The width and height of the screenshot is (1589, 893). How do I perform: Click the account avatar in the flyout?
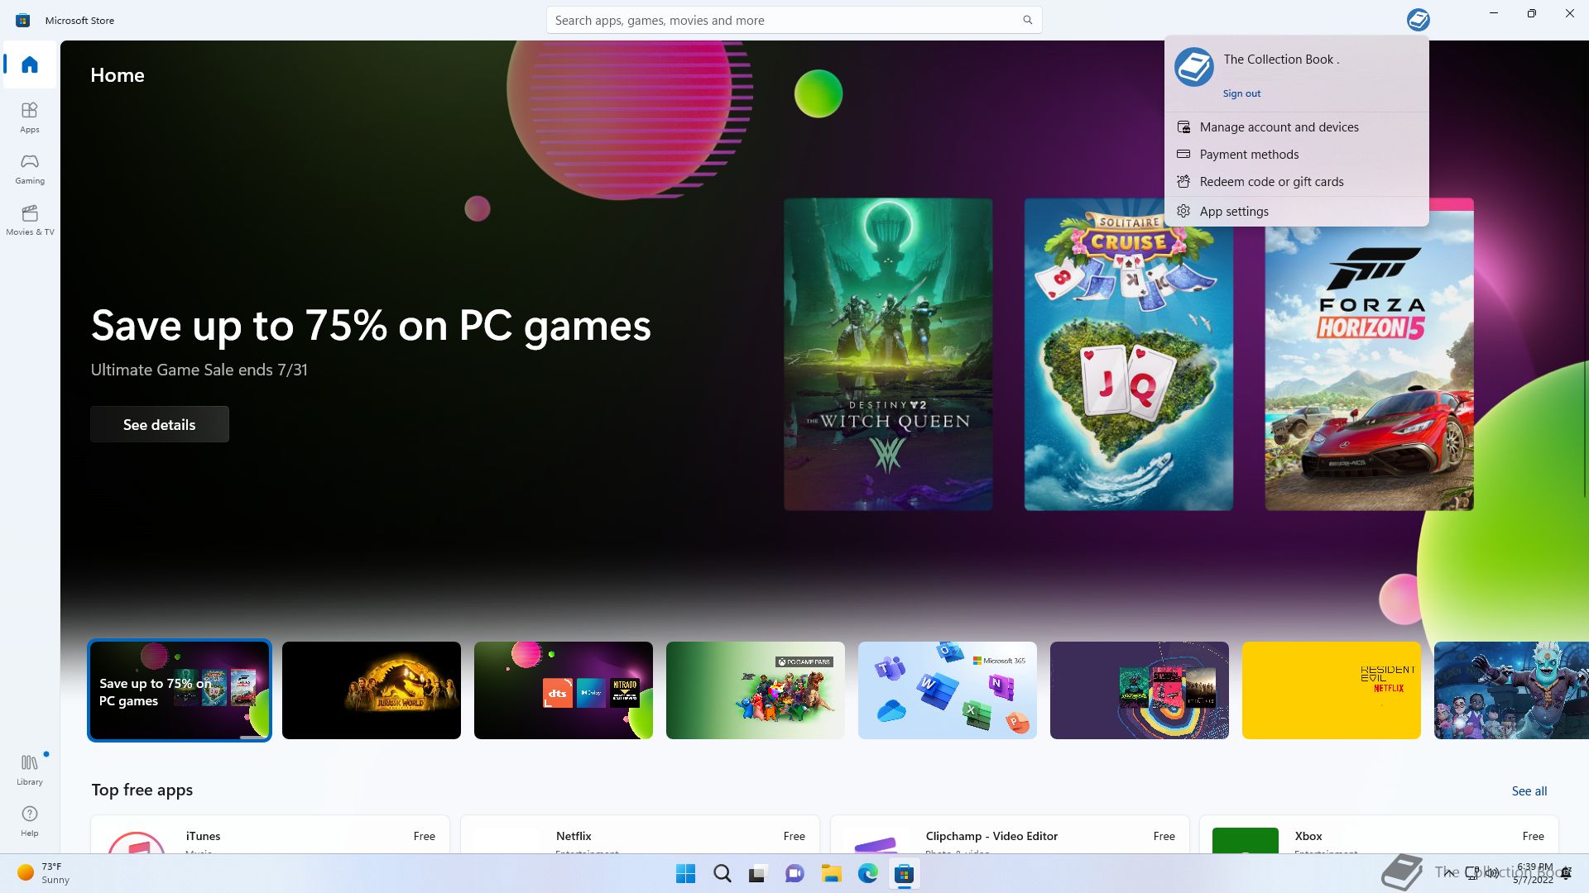1193,67
